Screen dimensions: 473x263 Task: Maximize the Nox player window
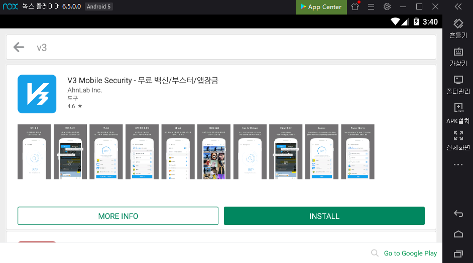coord(419,7)
